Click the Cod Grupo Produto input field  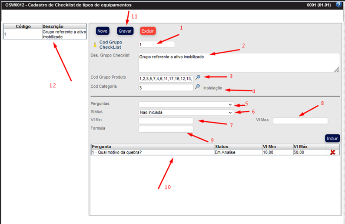pos(165,79)
